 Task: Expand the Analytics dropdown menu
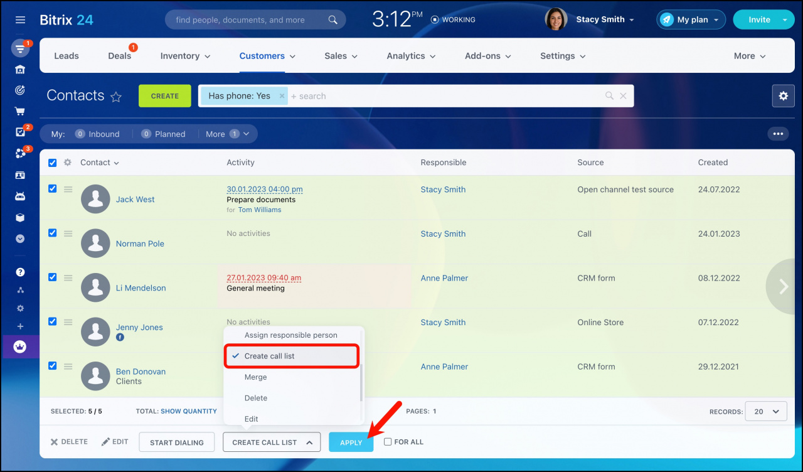(x=411, y=56)
